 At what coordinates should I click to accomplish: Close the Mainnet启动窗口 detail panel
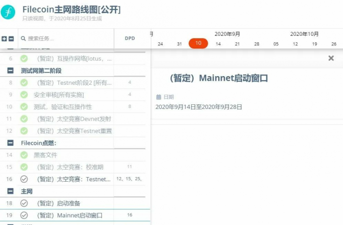[331, 58]
